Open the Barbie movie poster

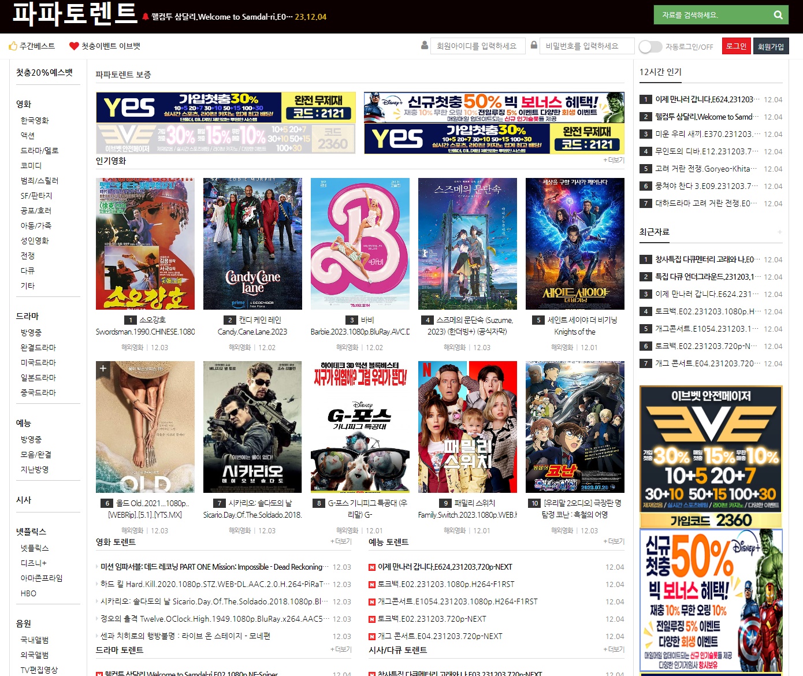(x=360, y=244)
